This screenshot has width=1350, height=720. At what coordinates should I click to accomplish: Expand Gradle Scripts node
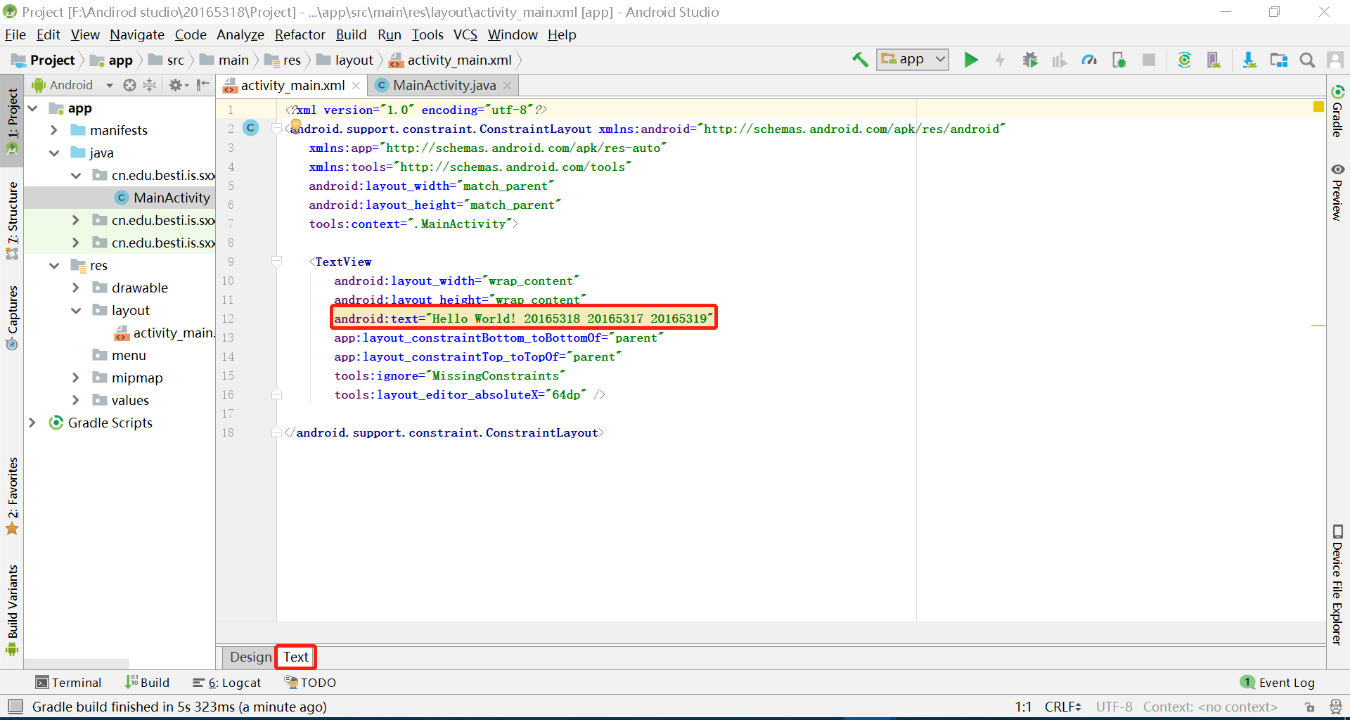click(x=32, y=423)
